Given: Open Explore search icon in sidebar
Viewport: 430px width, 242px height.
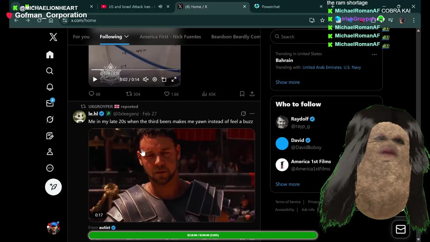Looking at the screenshot, I should 50,71.
